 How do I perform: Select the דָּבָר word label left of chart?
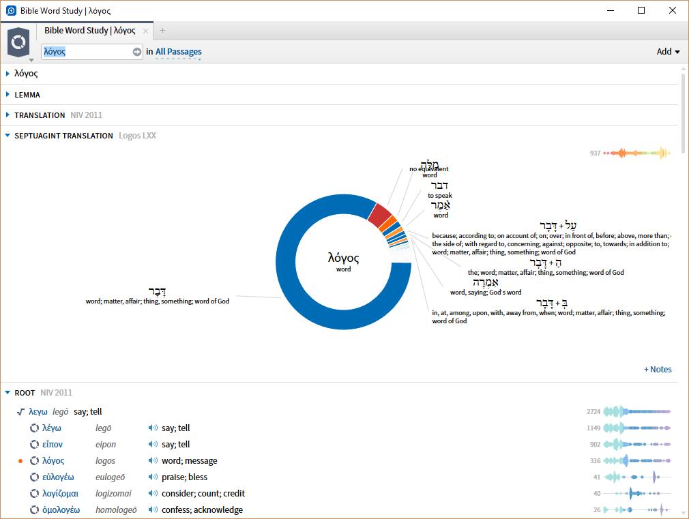tap(158, 291)
